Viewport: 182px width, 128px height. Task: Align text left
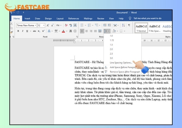tap(82, 31)
